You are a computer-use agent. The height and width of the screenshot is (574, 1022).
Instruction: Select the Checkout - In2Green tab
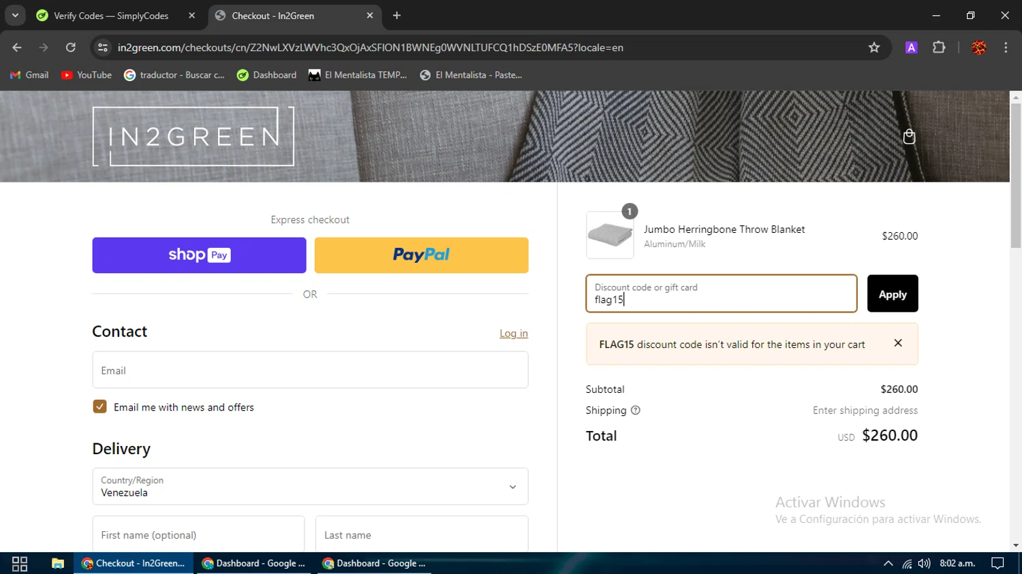[293, 16]
